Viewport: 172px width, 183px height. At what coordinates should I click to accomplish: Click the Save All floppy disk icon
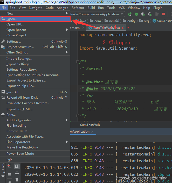(3, 92)
